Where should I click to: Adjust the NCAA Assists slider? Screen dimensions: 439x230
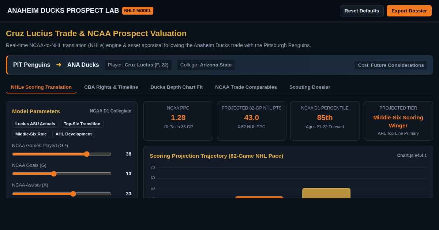pyautogui.click(x=62, y=194)
